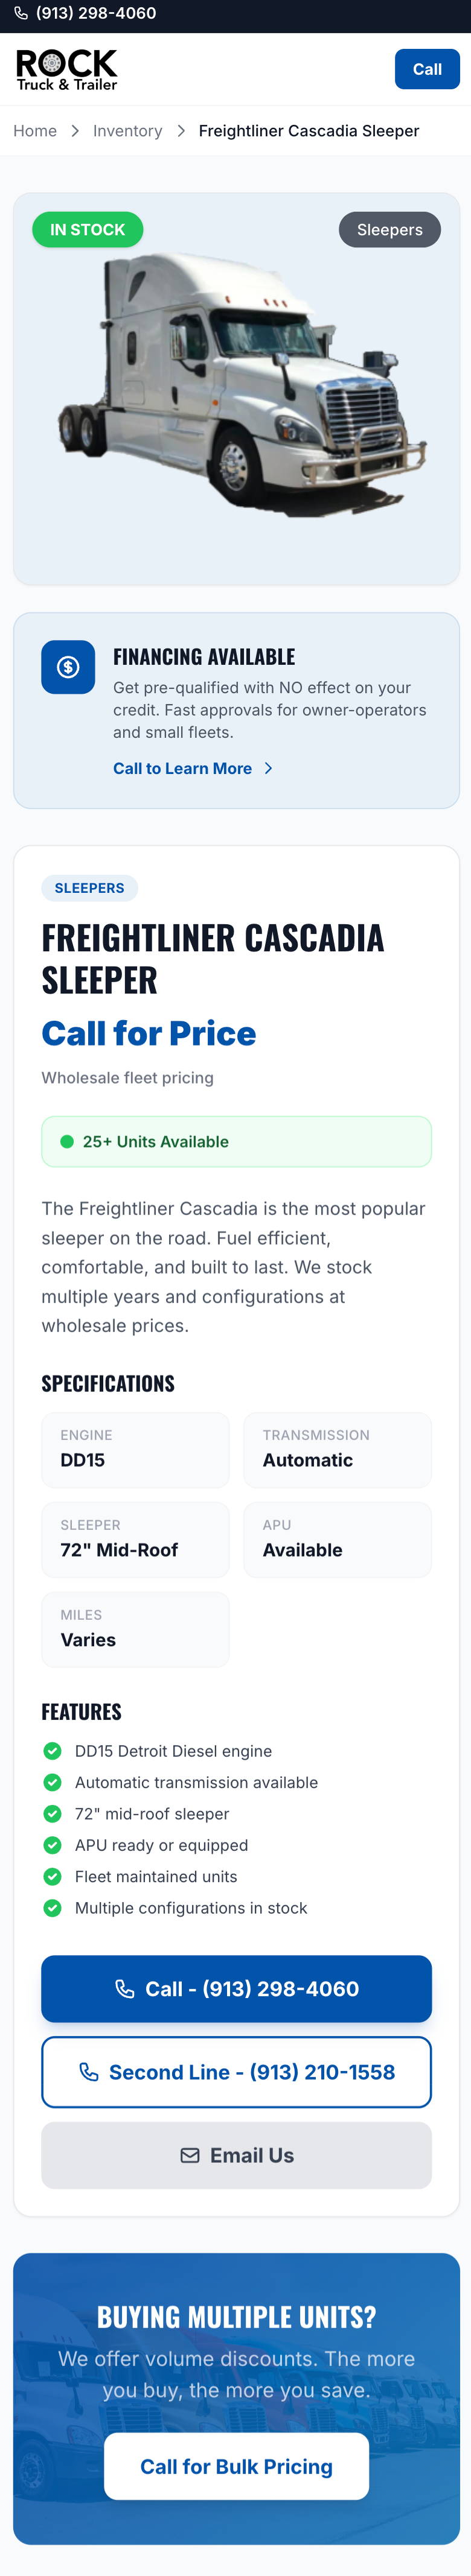
Task: Click phone icon on main Call button
Action: 125,1989
